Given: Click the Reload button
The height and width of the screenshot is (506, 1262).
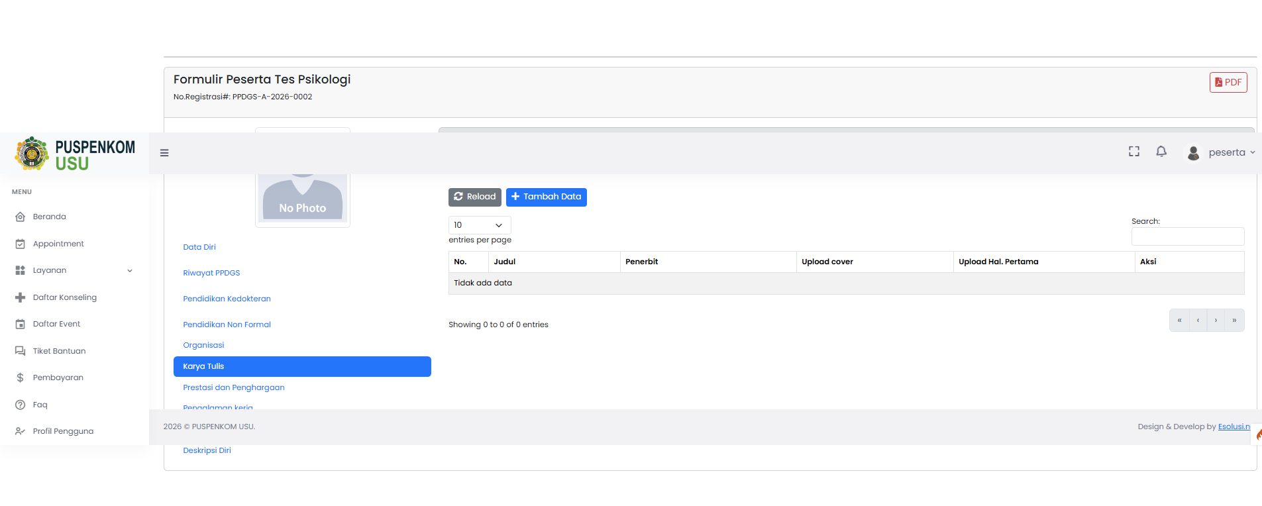Looking at the screenshot, I should 475,197.
